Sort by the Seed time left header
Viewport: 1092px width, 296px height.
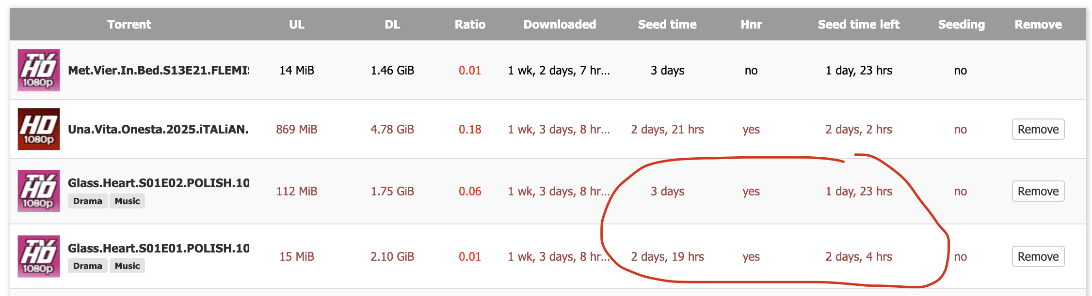(858, 25)
